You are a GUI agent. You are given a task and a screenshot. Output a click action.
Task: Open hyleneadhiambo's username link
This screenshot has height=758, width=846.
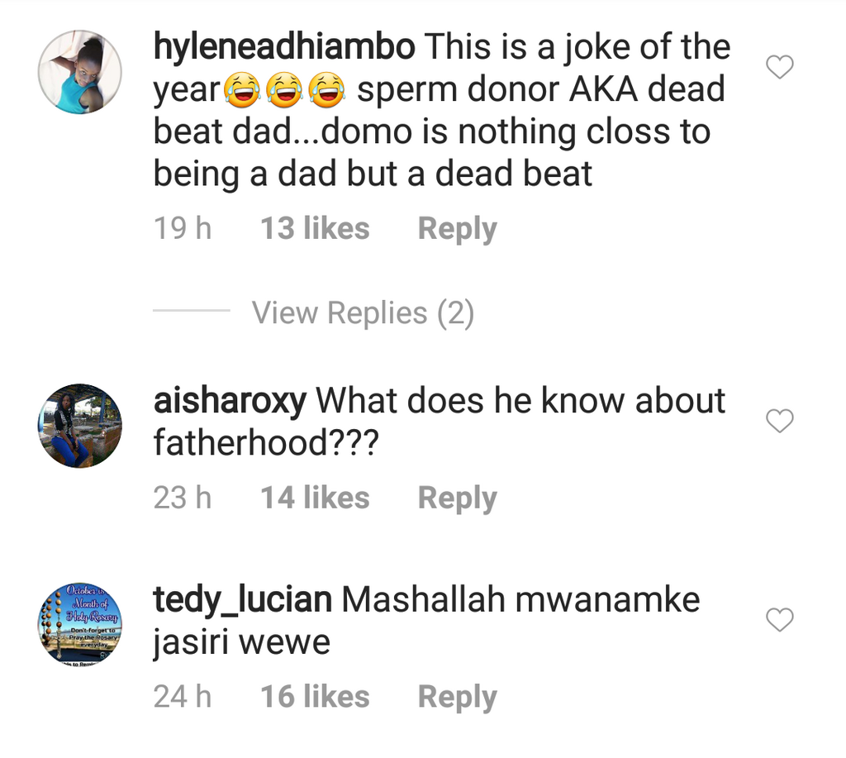coord(283,46)
